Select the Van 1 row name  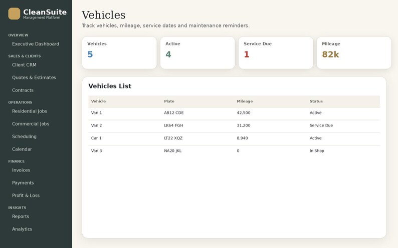coord(96,113)
